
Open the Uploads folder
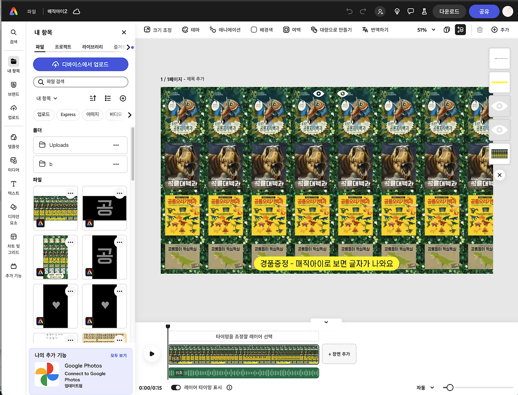point(80,145)
